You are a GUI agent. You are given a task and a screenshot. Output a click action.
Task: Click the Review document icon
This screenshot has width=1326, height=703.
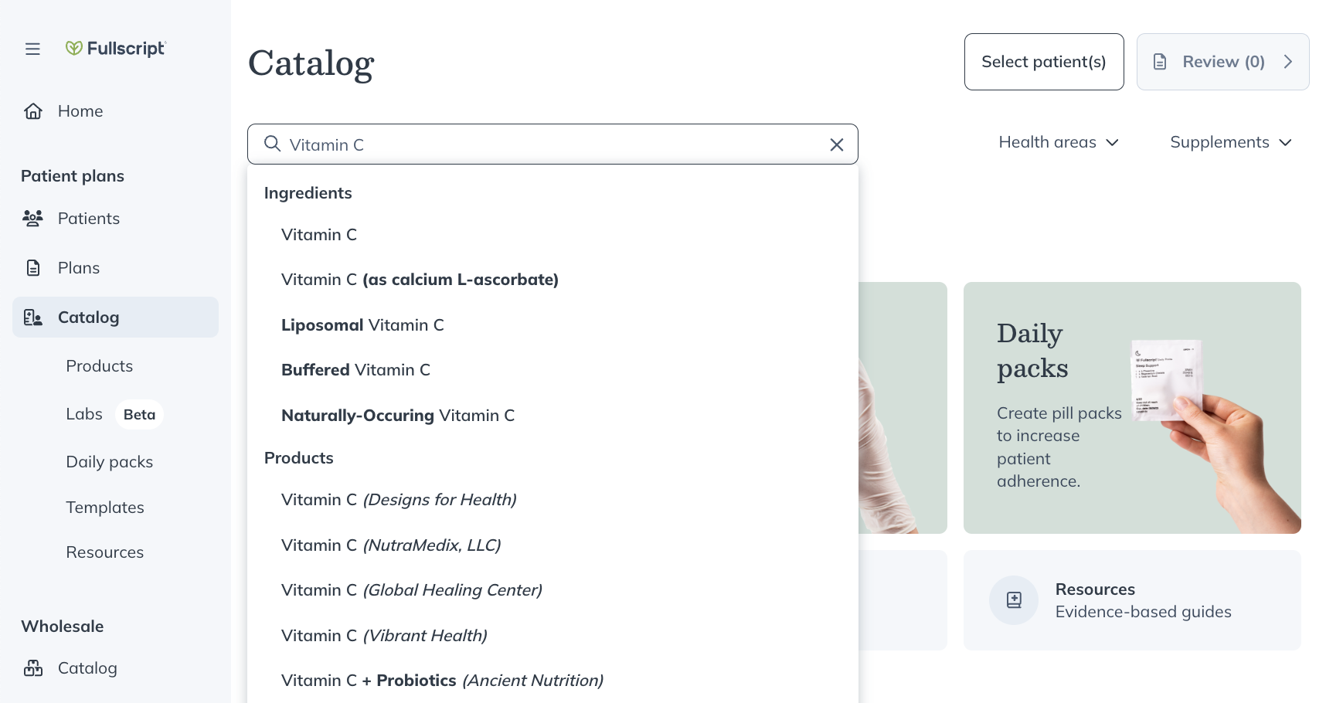(x=1160, y=61)
